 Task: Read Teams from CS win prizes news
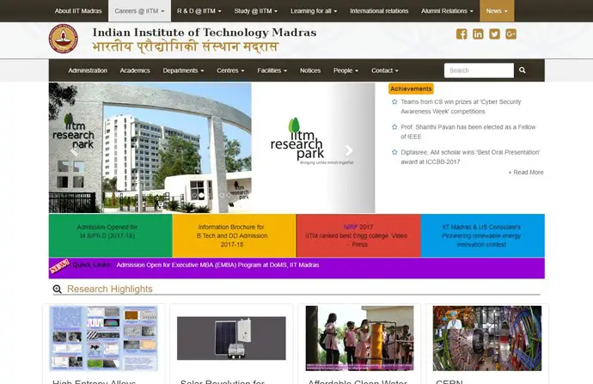[x=461, y=107]
